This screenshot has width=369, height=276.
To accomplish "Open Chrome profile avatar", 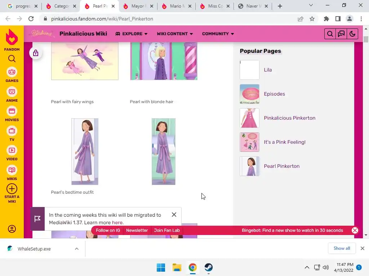I will (x=350, y=19).
